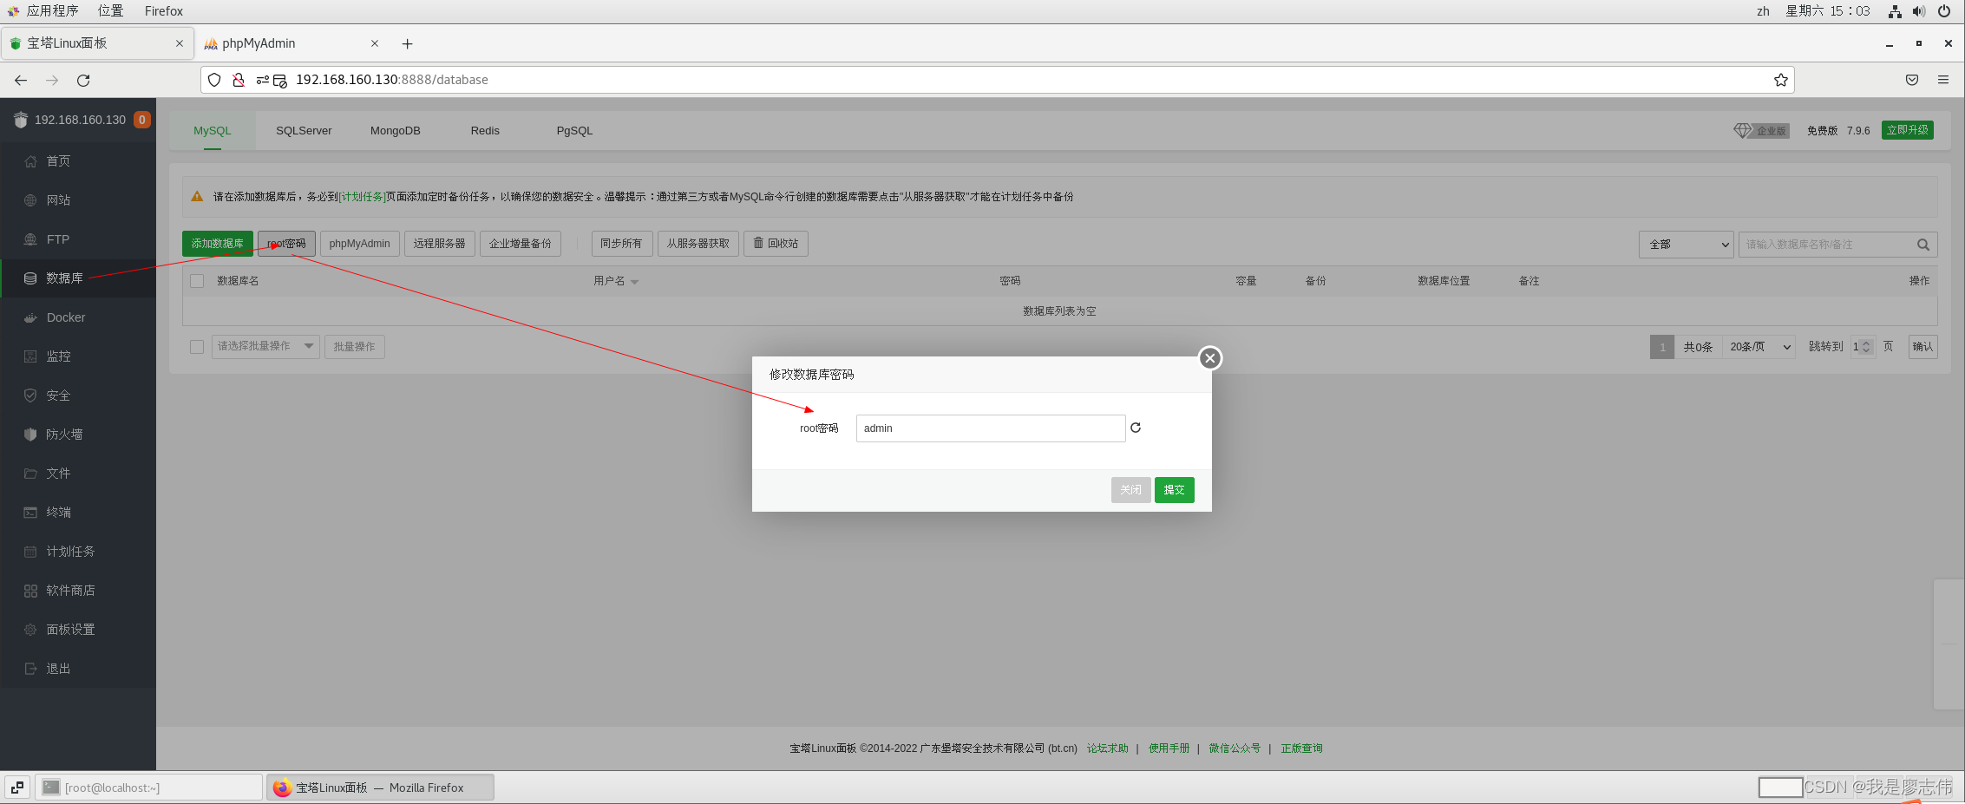
Task: Reload the current page
Action: [83, 80]
